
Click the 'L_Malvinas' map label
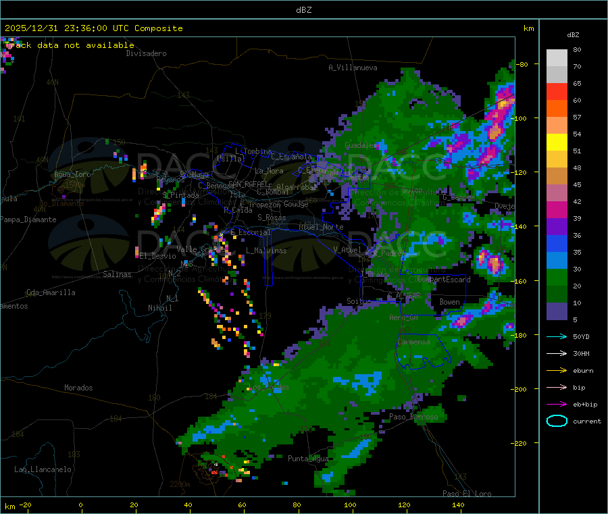pyautogui.click(x=266, y=251)
